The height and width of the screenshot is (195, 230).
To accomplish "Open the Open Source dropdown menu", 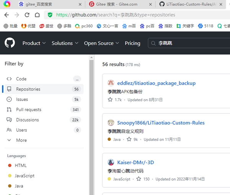I will coord(101,43).
